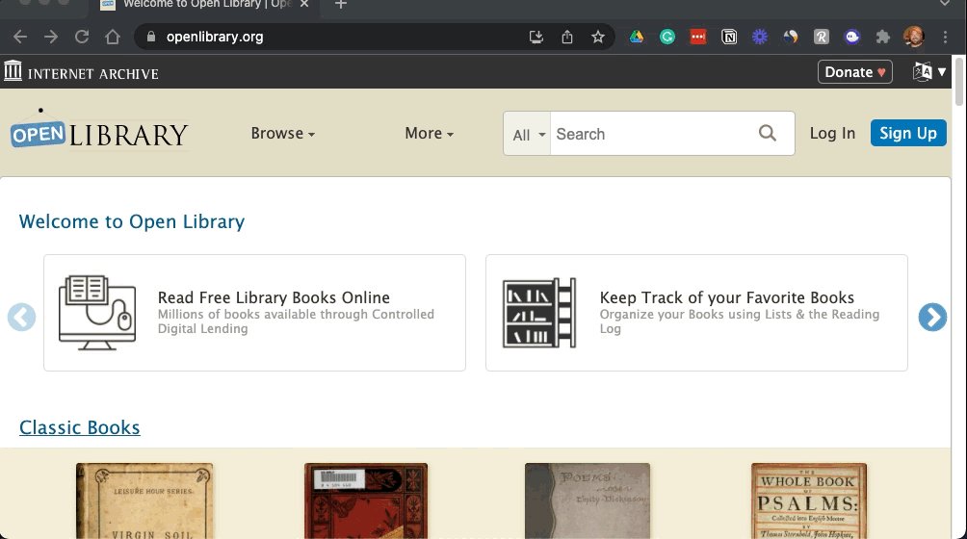Open the Notion web clipper extension
Viewport: 967px width, 539px height.
pos(729,37)
